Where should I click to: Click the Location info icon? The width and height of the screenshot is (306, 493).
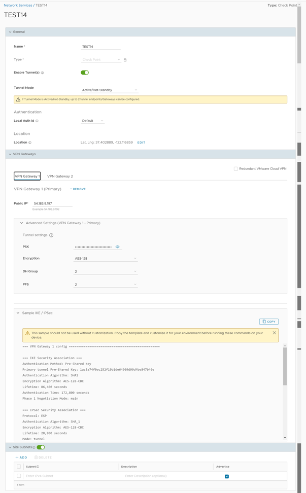click(x=30, y=143)
